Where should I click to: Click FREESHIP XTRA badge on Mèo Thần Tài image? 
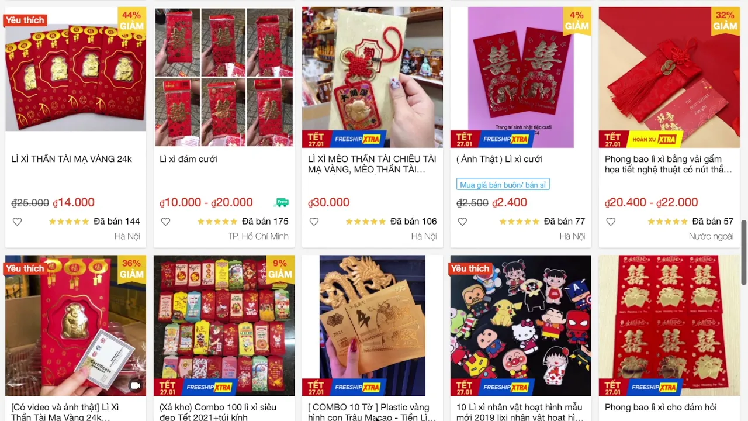(x=358, y=139)
